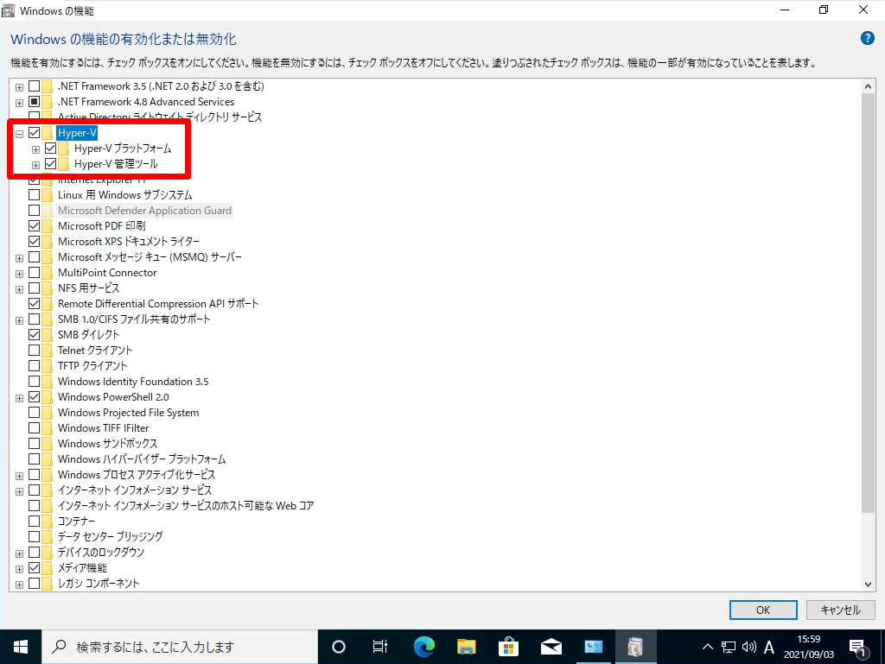This screenshot has width=885, height=664.
Task: Click folder icon beside Telnet クライアント
Action: 48,350
